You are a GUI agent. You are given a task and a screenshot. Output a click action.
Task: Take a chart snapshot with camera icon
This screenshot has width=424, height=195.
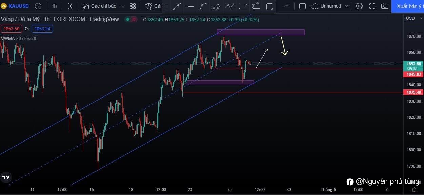(385, 6)
